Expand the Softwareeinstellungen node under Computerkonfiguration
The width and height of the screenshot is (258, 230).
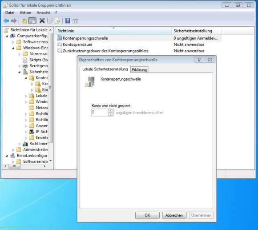[x=13, y=42]
